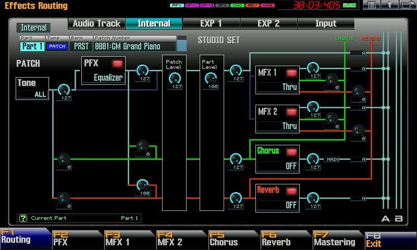This screenshot has width=417, height=250.
Task: Switch to the Audio Track tab
Action: click(97, 23)
